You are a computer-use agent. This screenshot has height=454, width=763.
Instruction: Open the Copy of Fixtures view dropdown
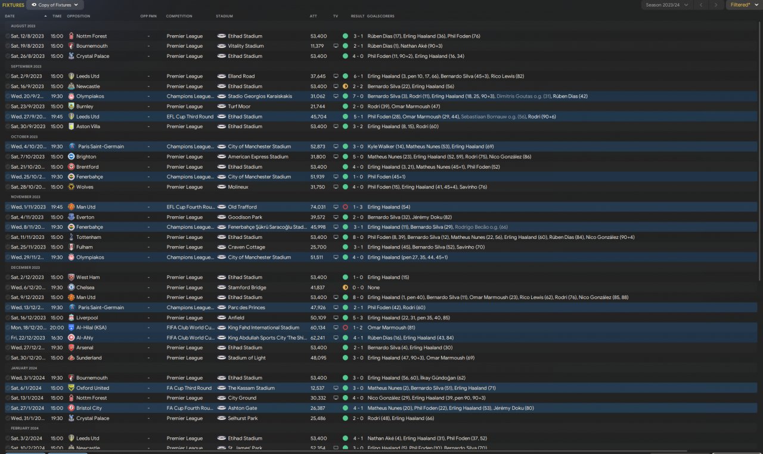pos(55,5)
